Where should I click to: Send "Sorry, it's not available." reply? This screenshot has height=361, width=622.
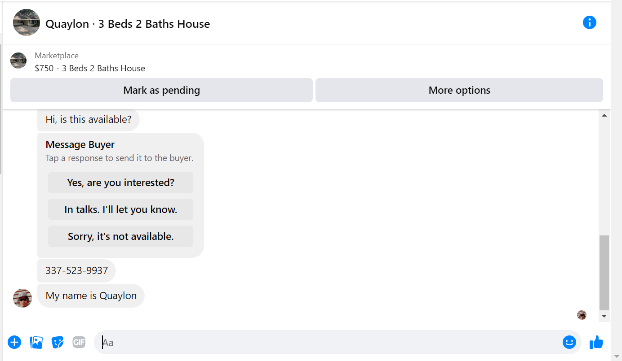click(120, 236)
